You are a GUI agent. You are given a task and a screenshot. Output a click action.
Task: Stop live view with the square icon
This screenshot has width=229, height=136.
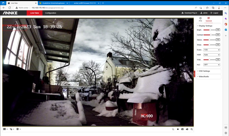pyautogui.click(x=178, y=129)
